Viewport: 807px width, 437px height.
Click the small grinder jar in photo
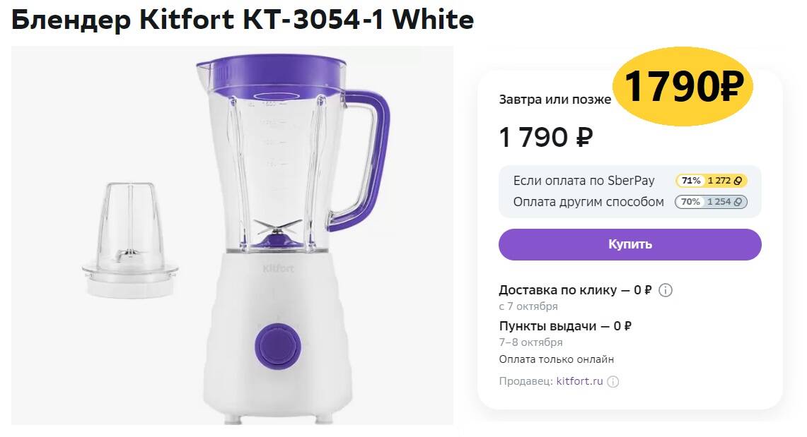(130, 240)
